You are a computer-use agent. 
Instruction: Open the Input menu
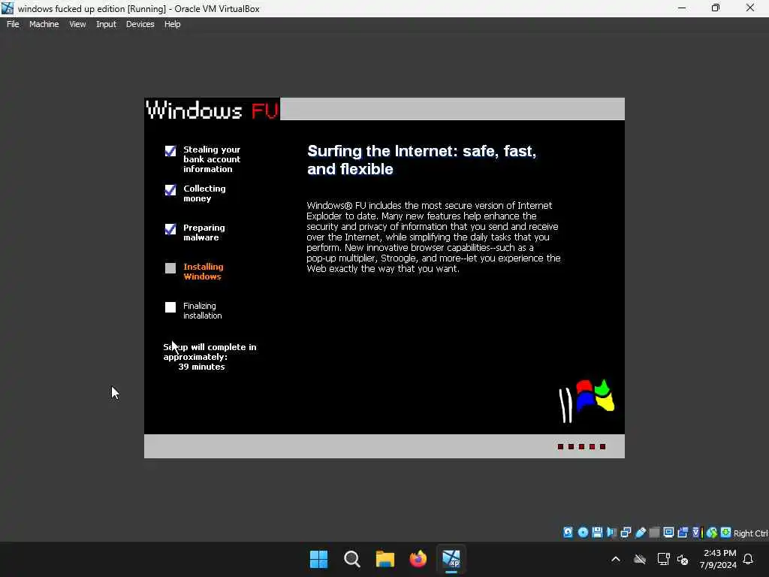[x=106, y=24]
